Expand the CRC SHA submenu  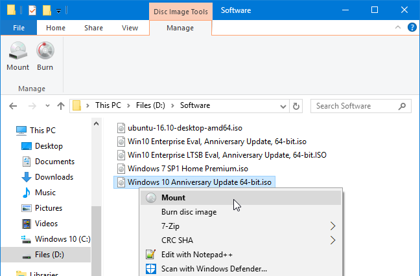coord(333,240)
